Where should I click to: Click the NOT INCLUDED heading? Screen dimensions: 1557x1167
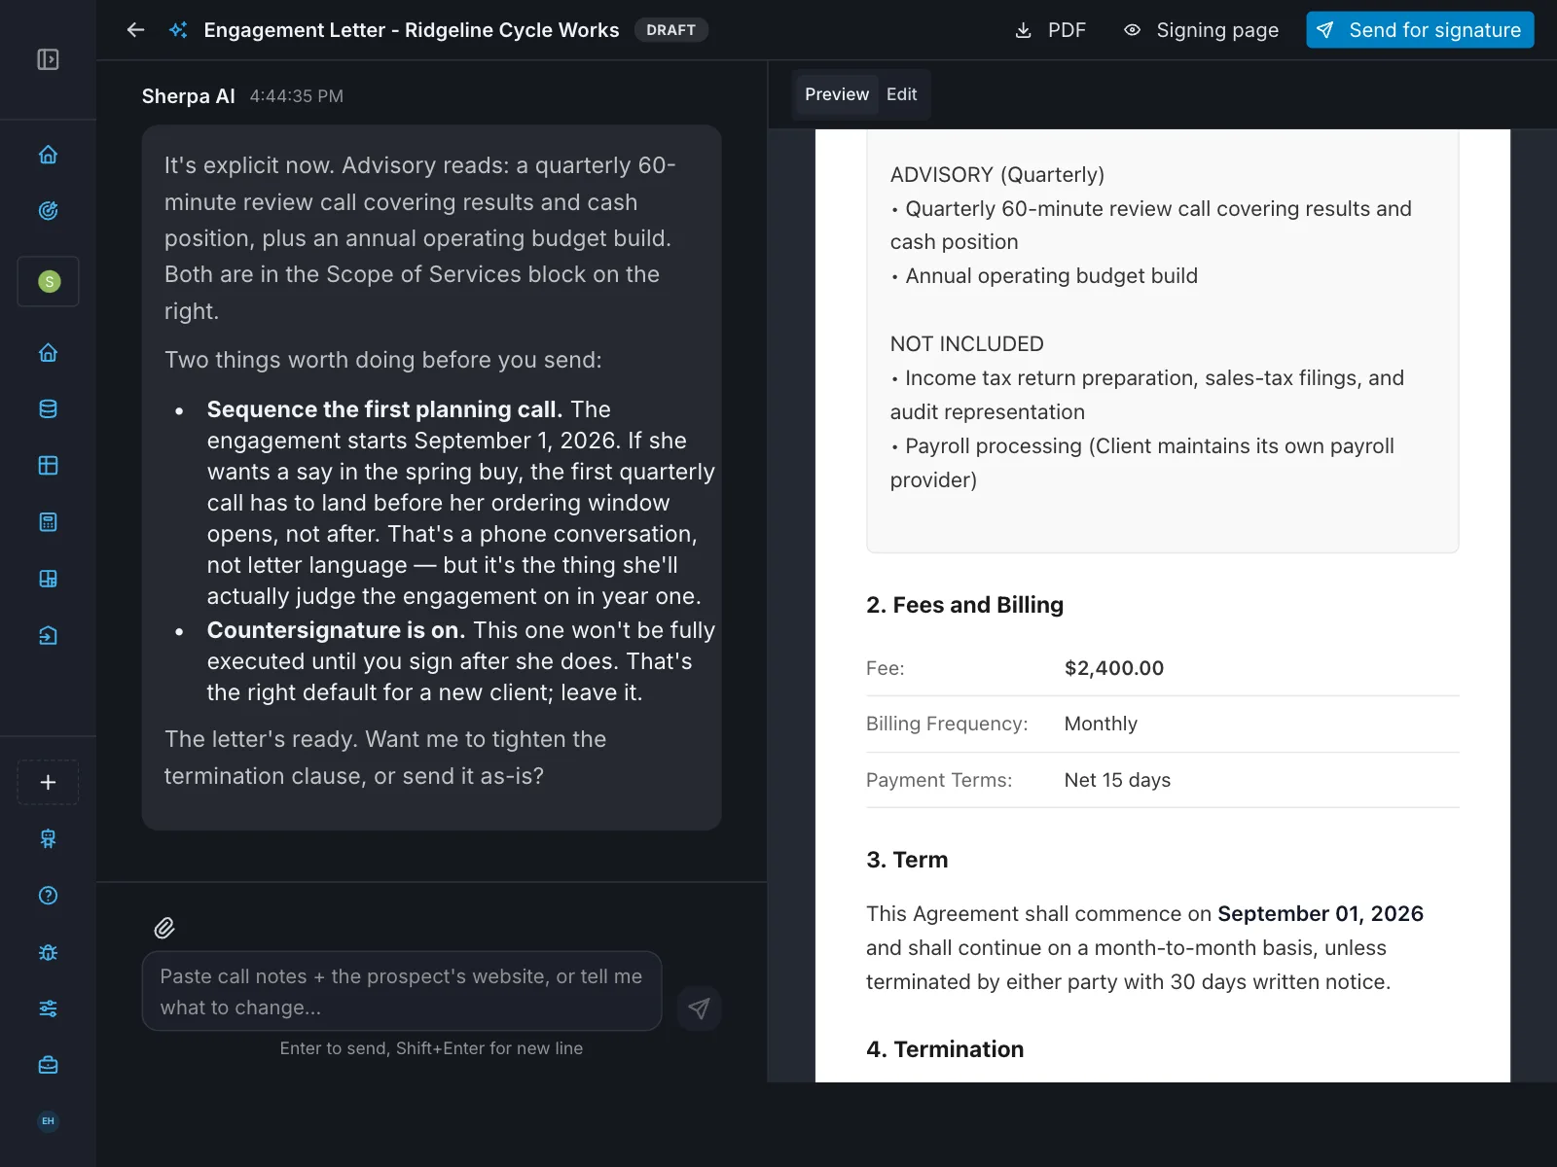966,344
